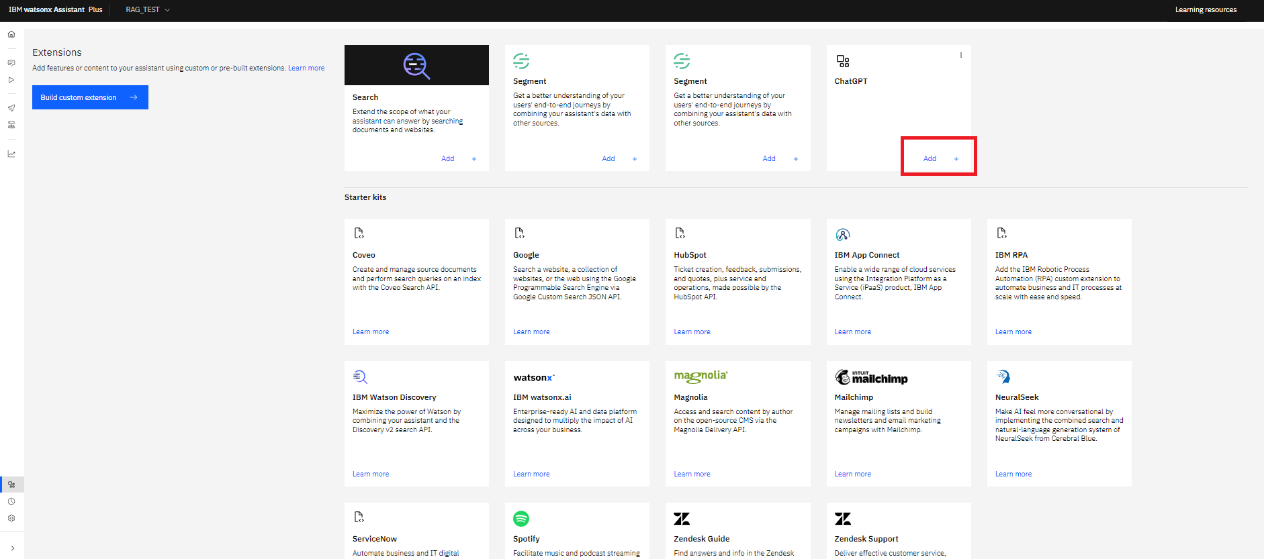Click the Zendesk Guide card title
The height and width of the screenshot is (559, 1264).
(x=702, y=539)
